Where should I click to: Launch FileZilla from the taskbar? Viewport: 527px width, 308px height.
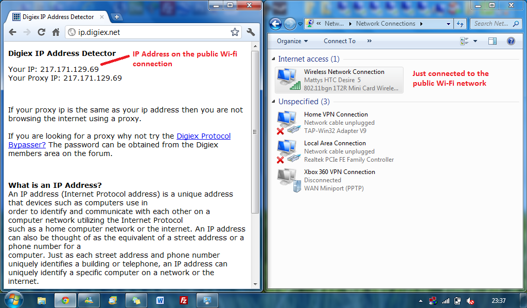(184, 300)
